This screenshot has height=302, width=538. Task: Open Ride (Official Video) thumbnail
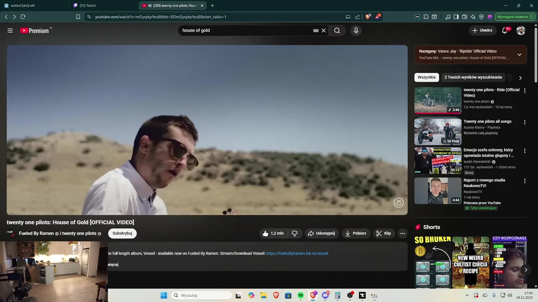(x=438, y=101)
